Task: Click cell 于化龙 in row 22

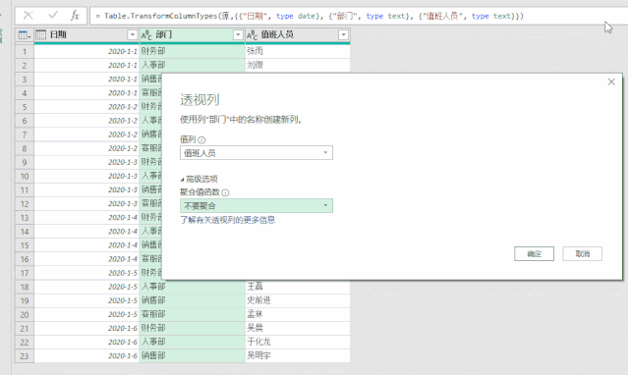Action: [x=298, y=342]
